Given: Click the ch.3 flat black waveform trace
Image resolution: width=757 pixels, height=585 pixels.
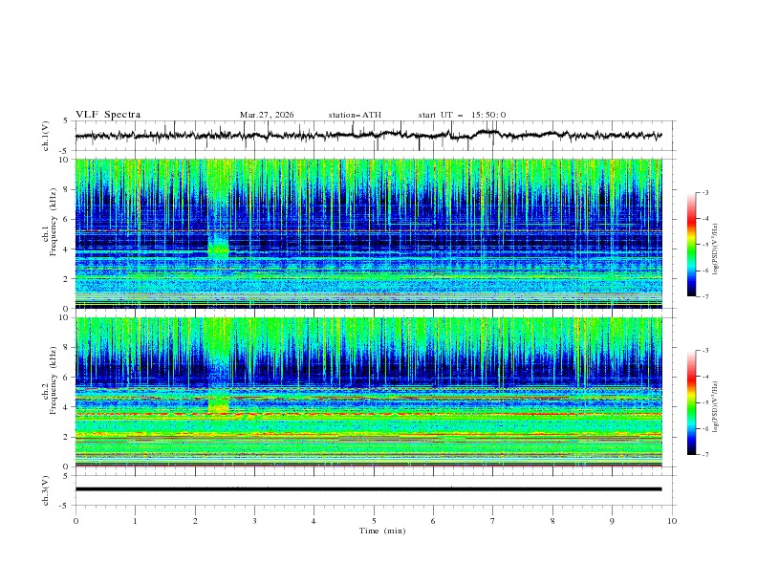Looking at the screenshot, I should coord(368,489).
